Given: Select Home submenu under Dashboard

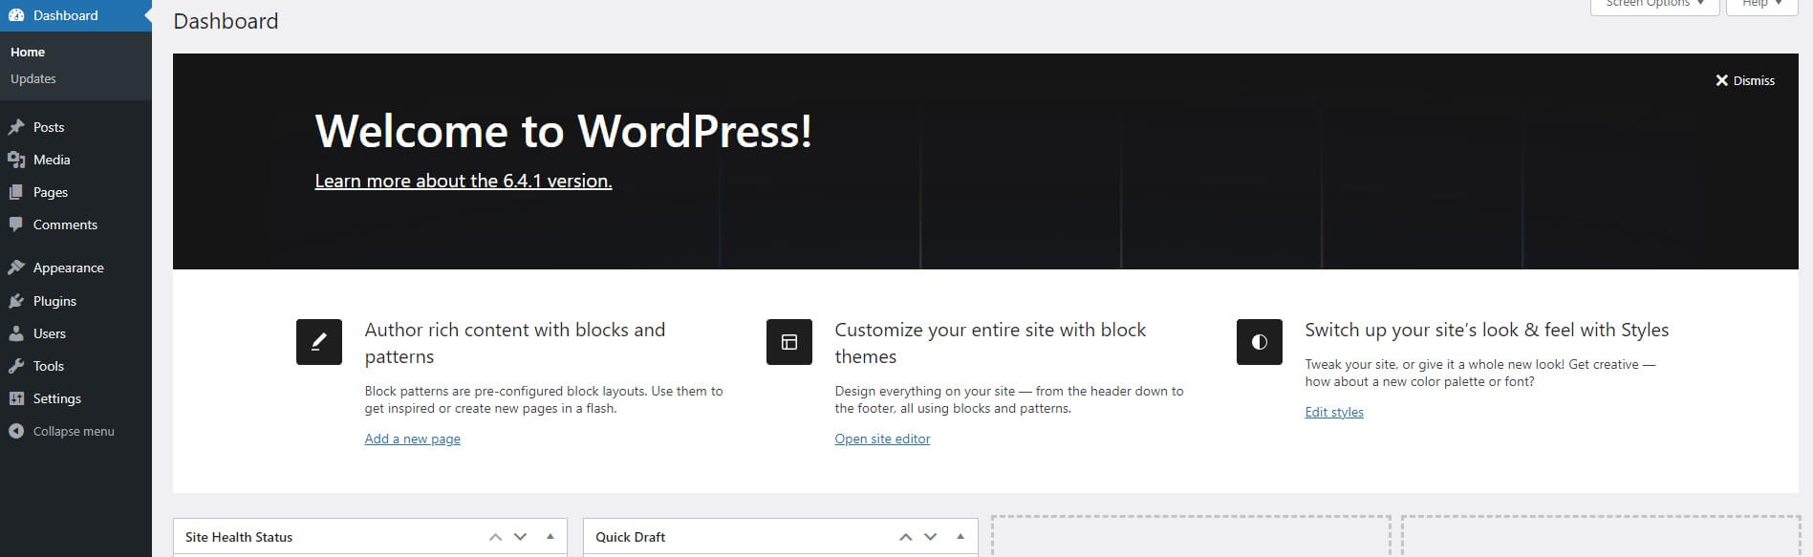Looking at the screenshot, I should [28, 52].
